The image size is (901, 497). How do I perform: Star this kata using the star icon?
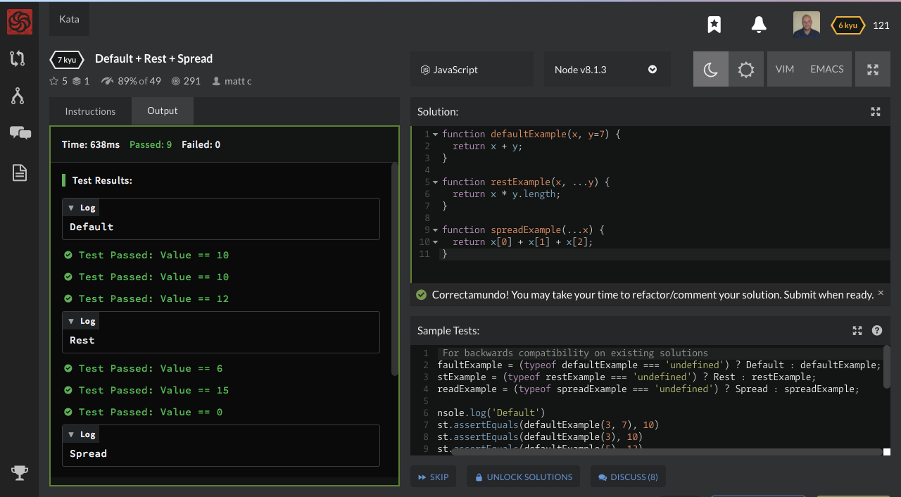pos(54,81)
